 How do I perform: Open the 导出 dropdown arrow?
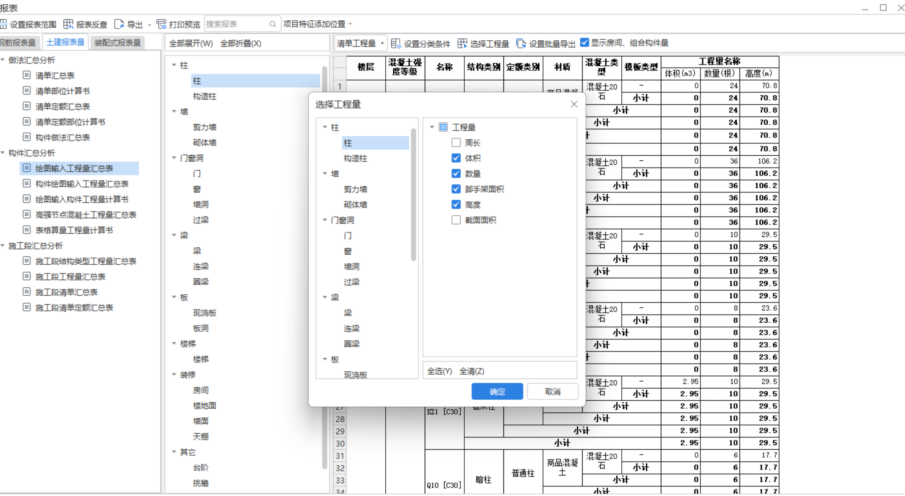(x=150, y=24)
